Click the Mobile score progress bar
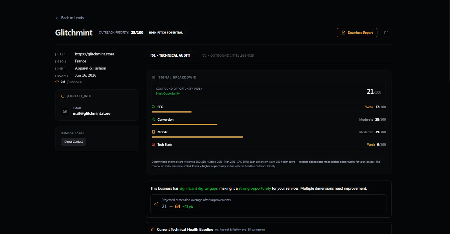 click(x=269, y=137)
